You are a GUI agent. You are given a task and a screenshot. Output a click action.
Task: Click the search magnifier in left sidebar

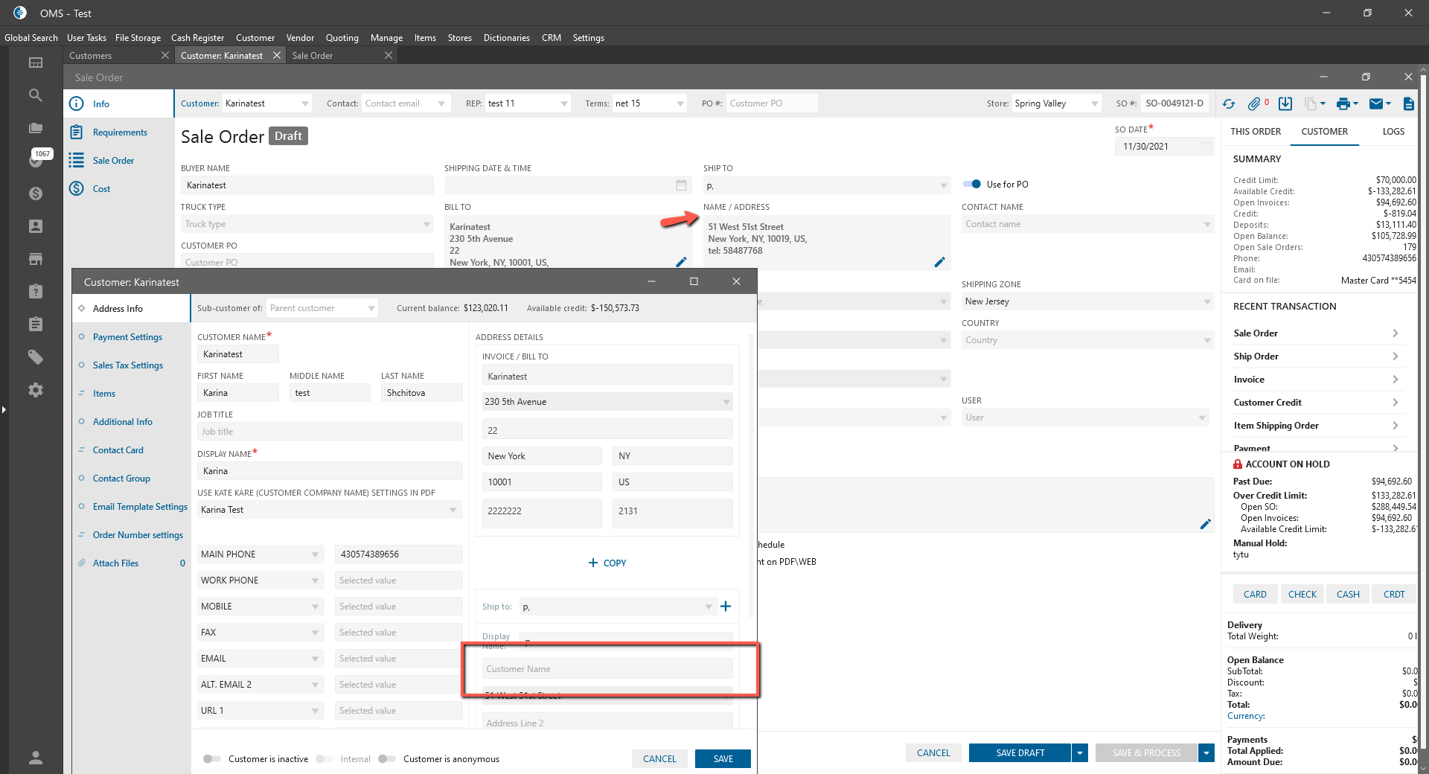pyautogui.click(x=35, y=95)
